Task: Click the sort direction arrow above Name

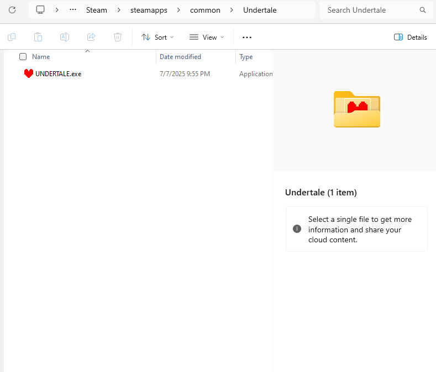Action: 88,51
